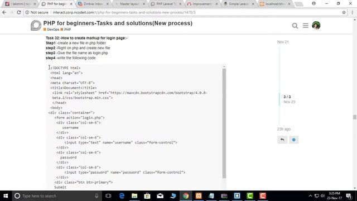Viewport: 357px width, 201px height.
Task: Click the code block vertical scrollbar
Action: click(224, 123)
